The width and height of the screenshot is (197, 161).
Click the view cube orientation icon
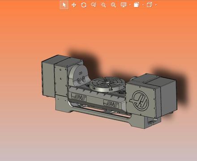tap(150, 5)
